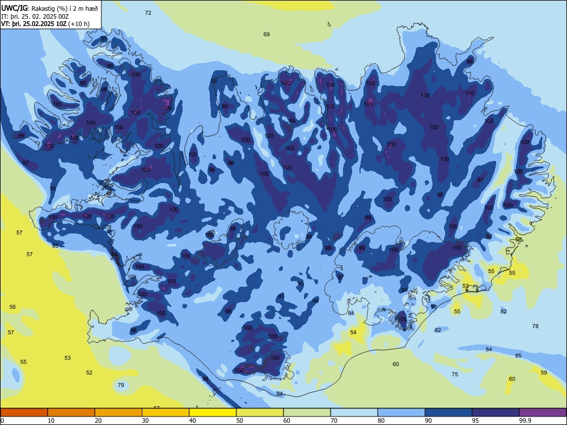Screen dimensions: 567x425
Task: Click the "VT: þri. 25.02.2025 10Z (+10 h)" line
Action: [45, 24]
